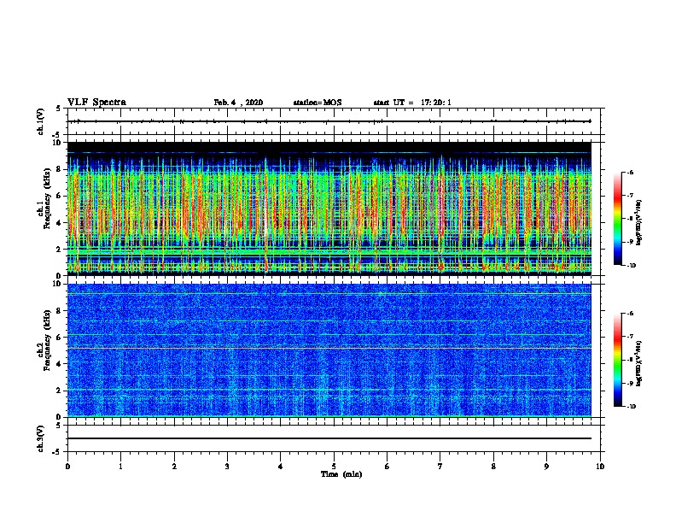Image resolution: width=676 pixels, height=523 pixels.
Task: Click the "3" minute tick label
Action: [227, 467]
